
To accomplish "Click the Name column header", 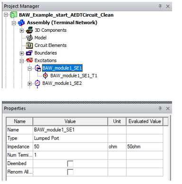I will (x=19, y=121).
